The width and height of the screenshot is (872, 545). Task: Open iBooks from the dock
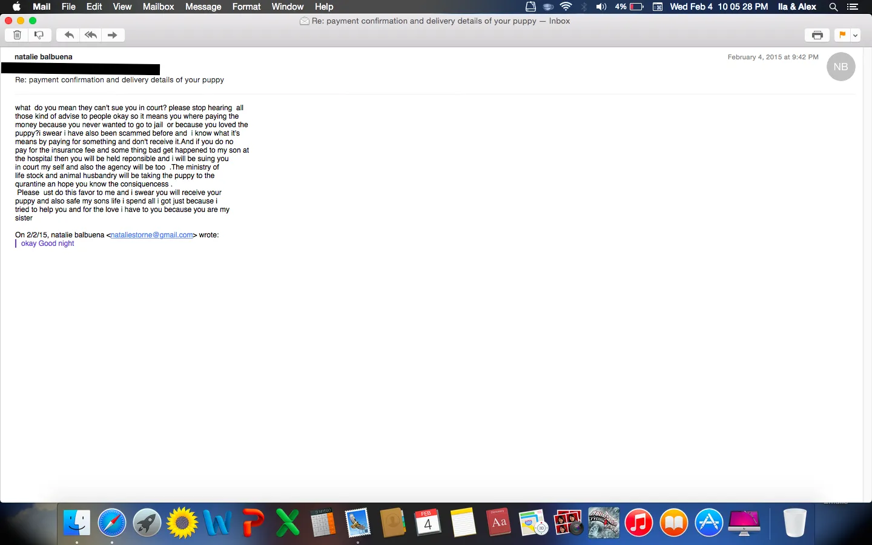coord(674,523)
